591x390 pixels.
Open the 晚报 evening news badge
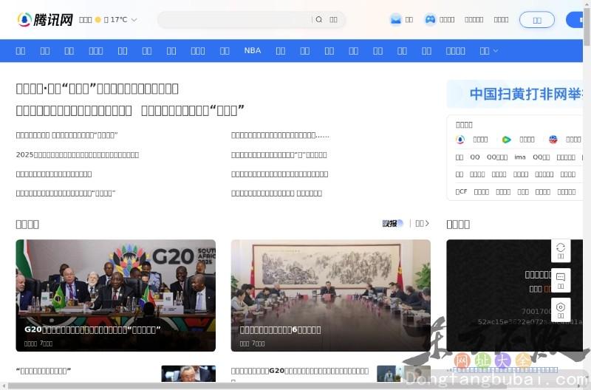[x=393, y=224]
